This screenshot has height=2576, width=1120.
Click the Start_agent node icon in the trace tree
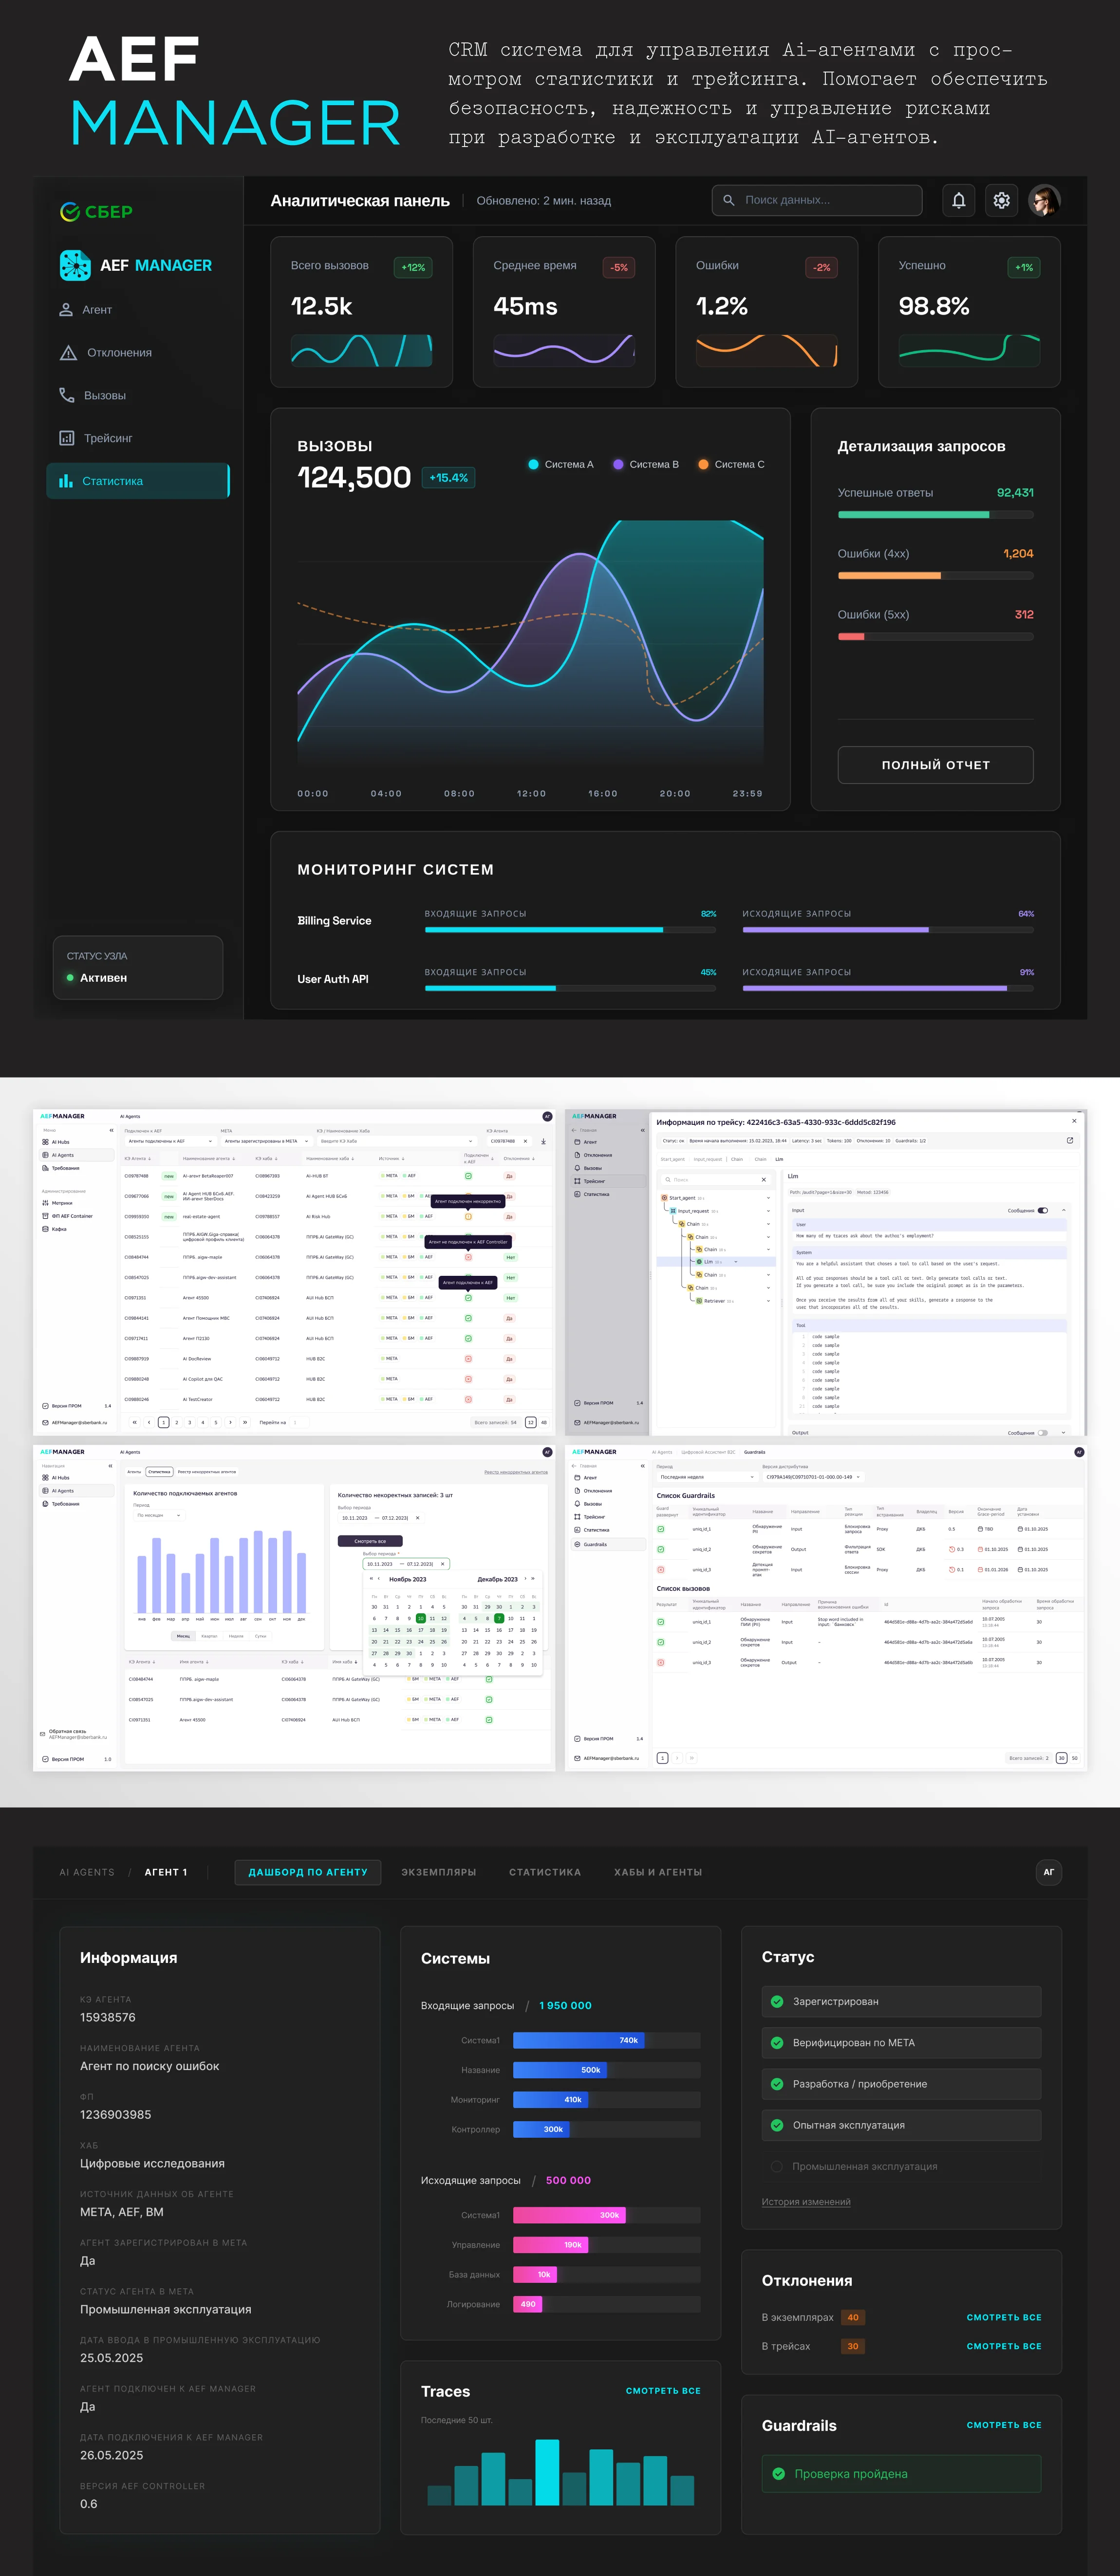664,1197
